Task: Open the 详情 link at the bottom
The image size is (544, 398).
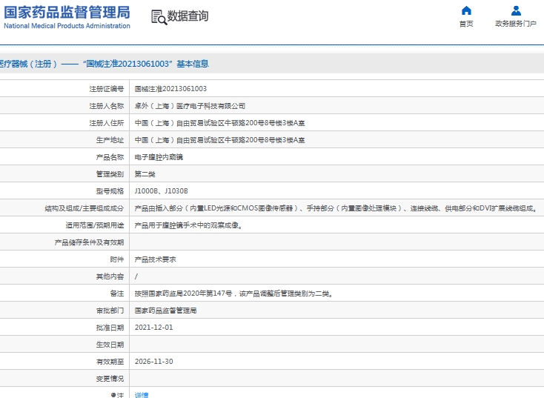Action: click(142, 395)
